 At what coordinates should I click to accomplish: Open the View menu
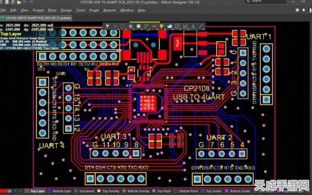pyautogui.click(x=25, y=10)
